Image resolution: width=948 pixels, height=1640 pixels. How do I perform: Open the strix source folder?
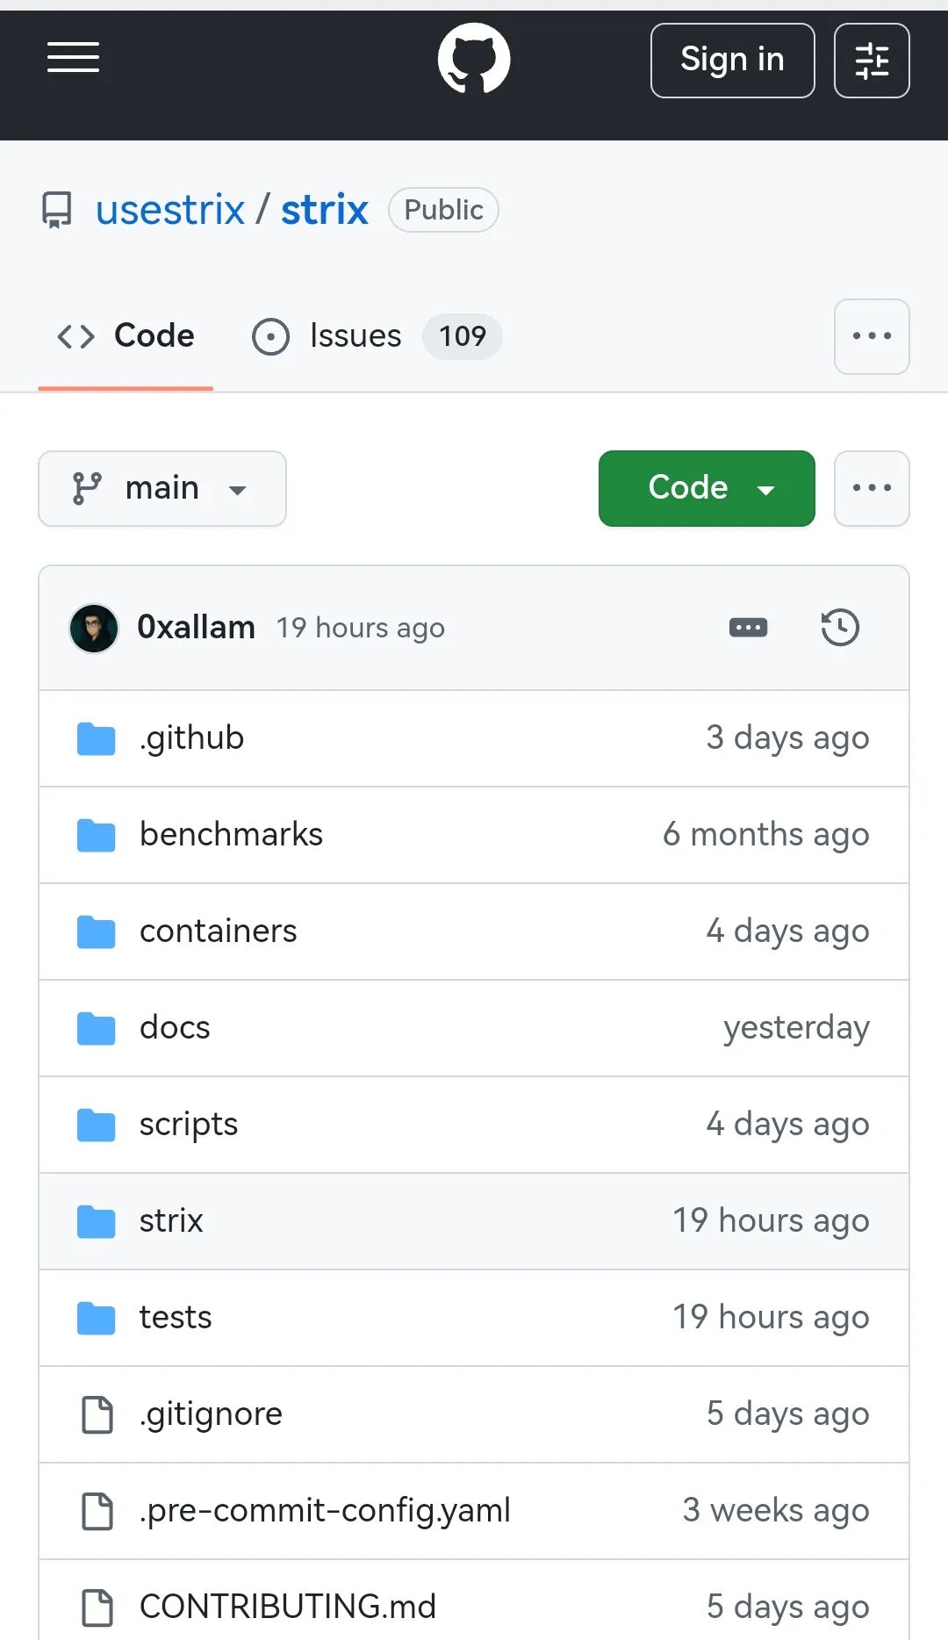pyautogui.click(x=171, y=1221)
